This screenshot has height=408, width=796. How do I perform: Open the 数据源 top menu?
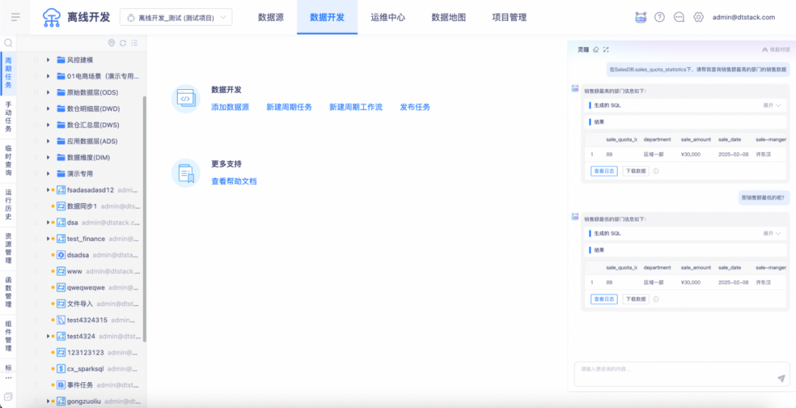(270, 17)
